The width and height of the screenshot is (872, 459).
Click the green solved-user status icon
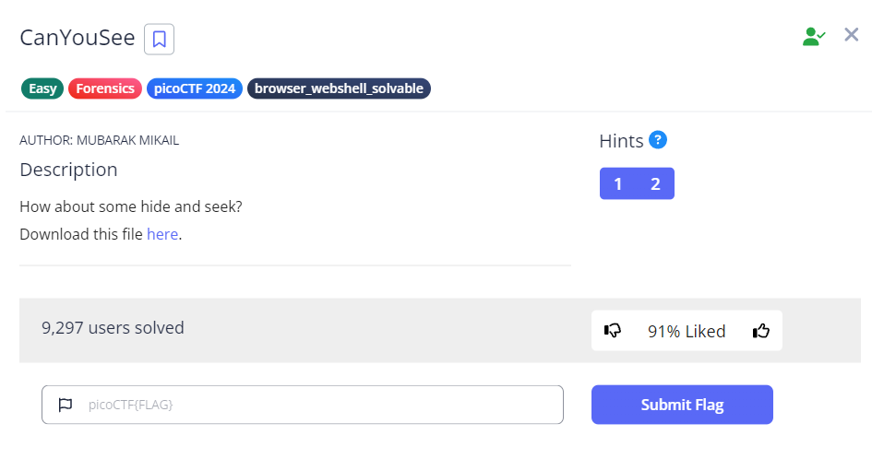click(813, 37)
